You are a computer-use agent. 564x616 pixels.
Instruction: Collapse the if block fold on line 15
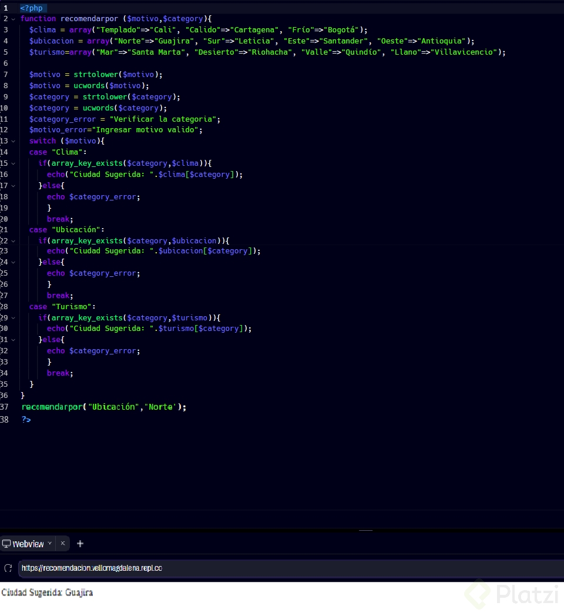click(x=14, y=163)
